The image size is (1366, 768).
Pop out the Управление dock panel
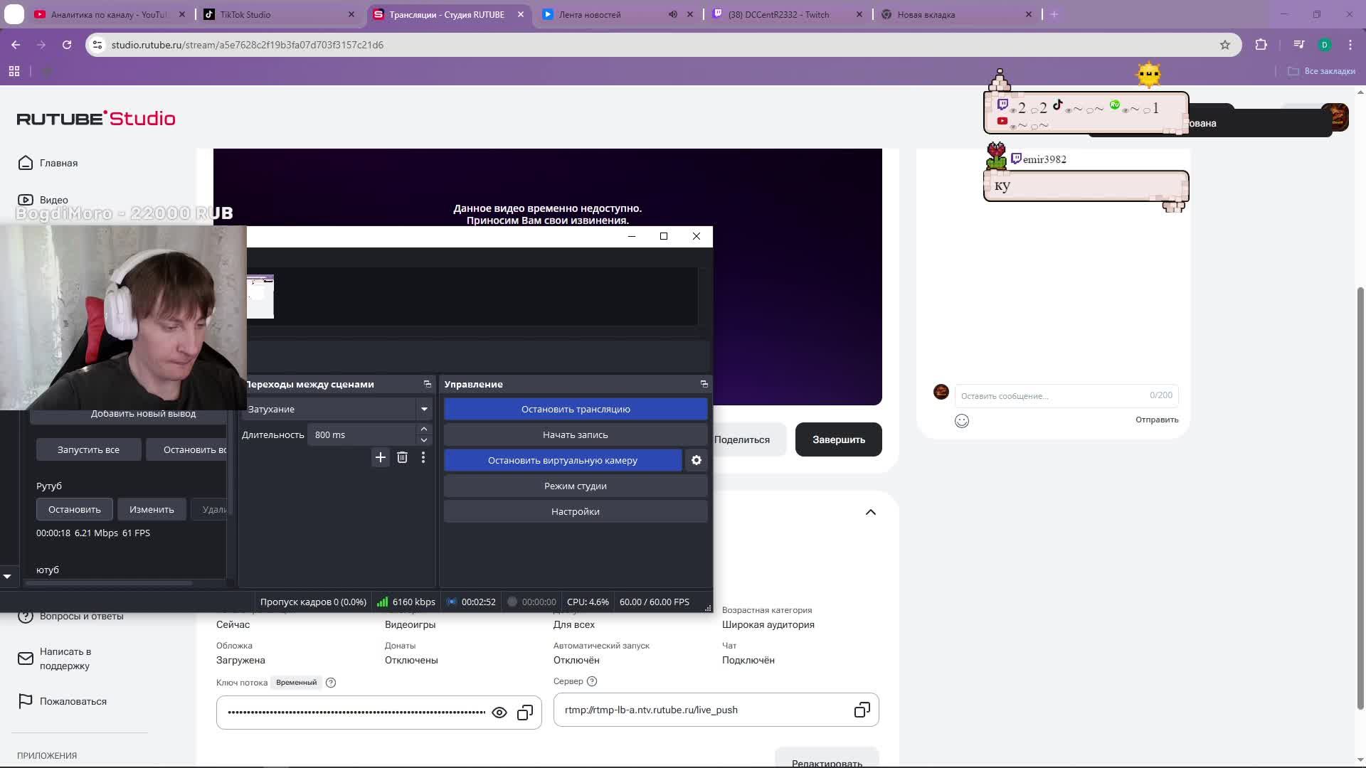pos(704,384)
